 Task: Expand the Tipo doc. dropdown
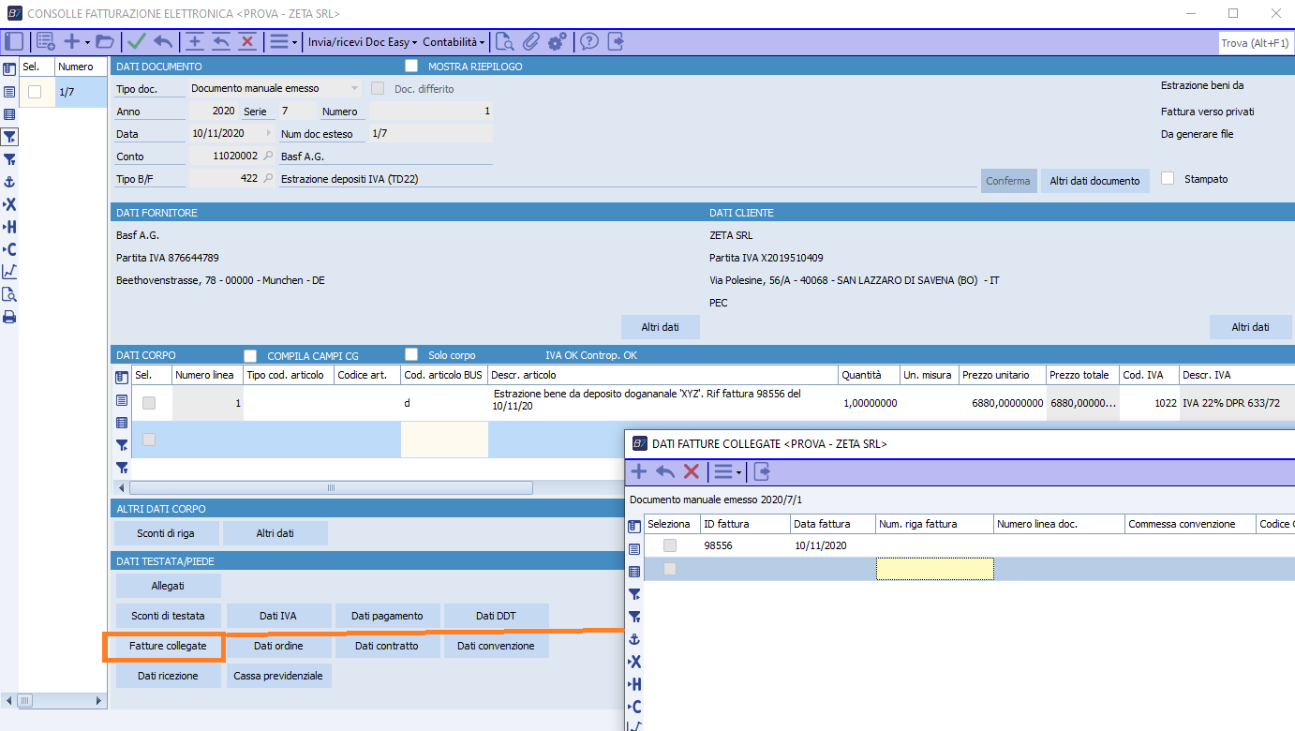click(354, 88)
